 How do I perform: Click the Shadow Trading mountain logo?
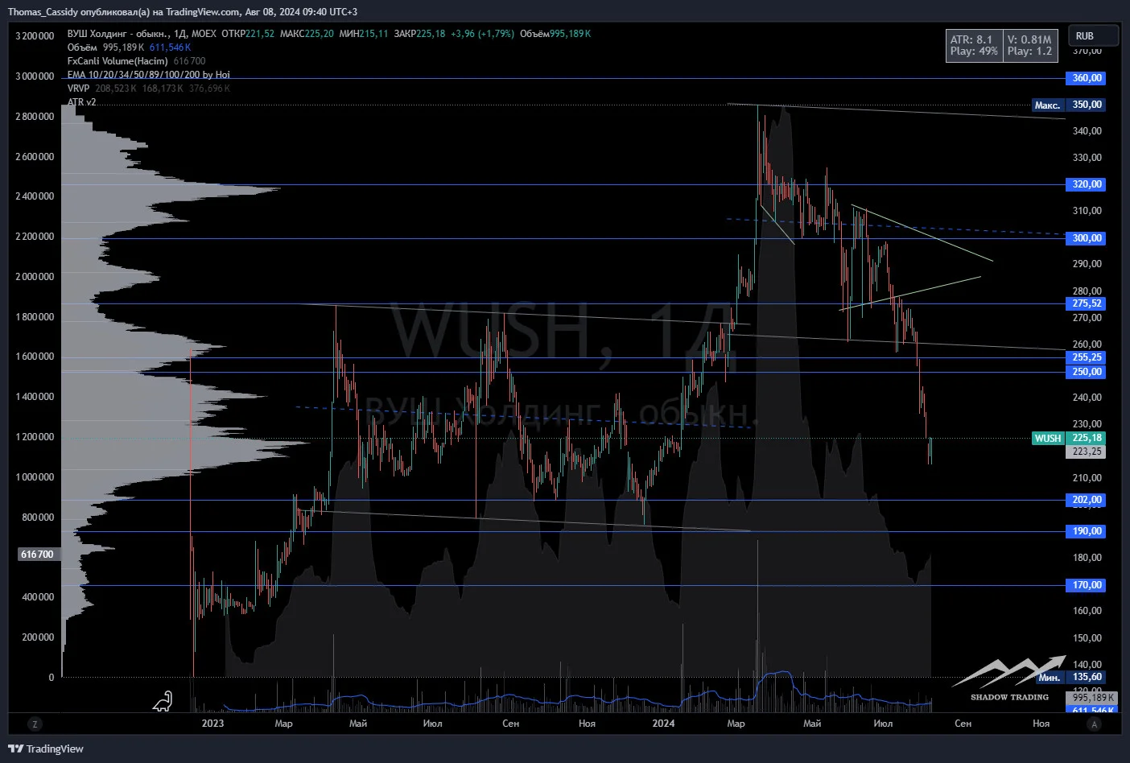pos(1009,678)
